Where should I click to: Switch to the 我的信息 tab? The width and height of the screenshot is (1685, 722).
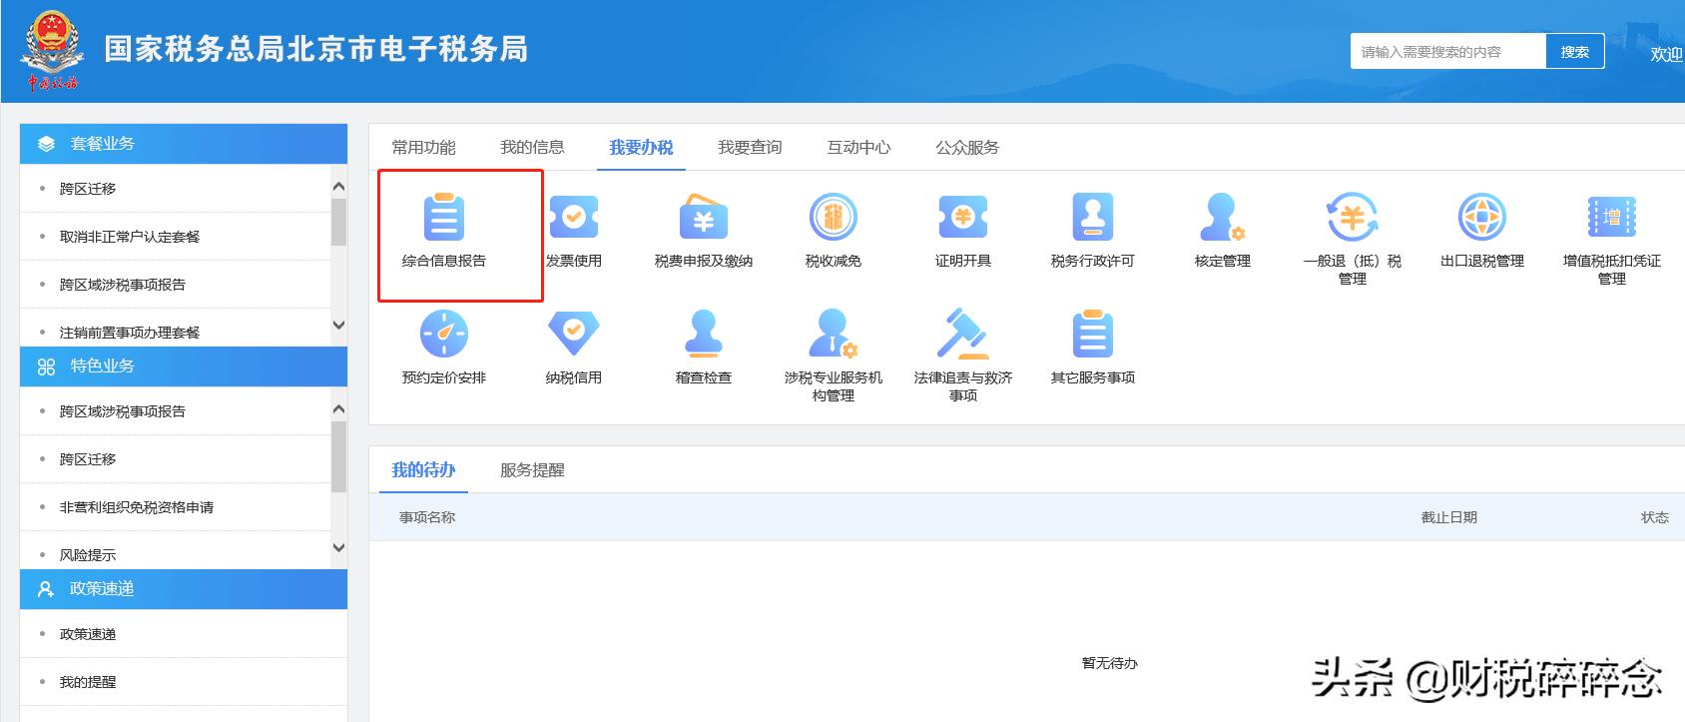click(x=532, y=147)
